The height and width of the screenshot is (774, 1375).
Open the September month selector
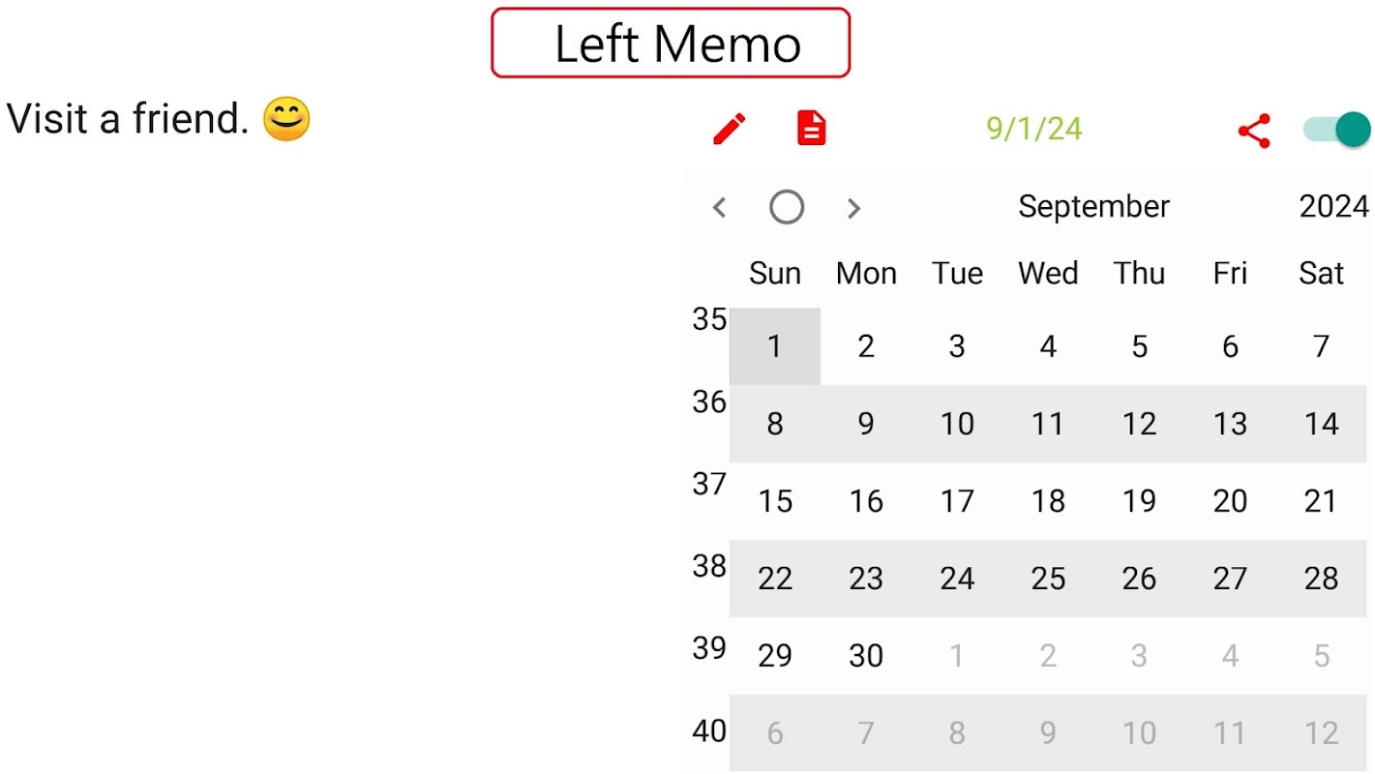point(1093,206)
